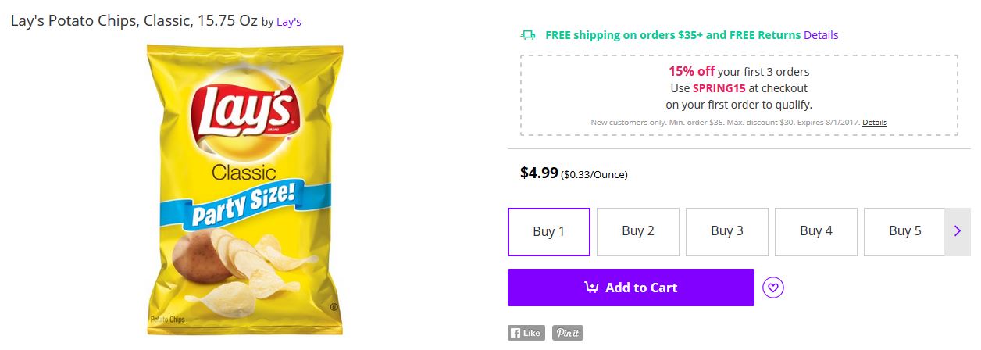The height and width of the screenshot is (350, 981).
Task: Open the Lay's brand link
Action: point(289,22)
